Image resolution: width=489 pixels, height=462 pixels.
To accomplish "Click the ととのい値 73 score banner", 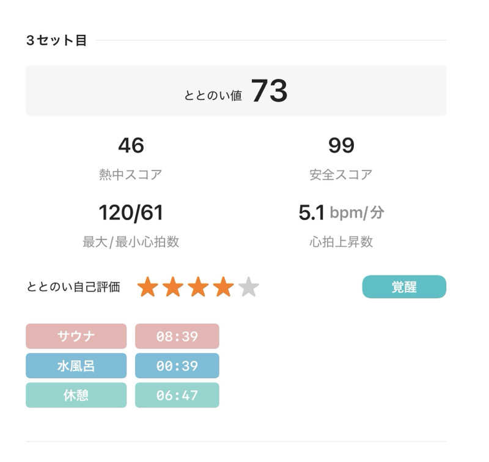I will click(236, 91).
